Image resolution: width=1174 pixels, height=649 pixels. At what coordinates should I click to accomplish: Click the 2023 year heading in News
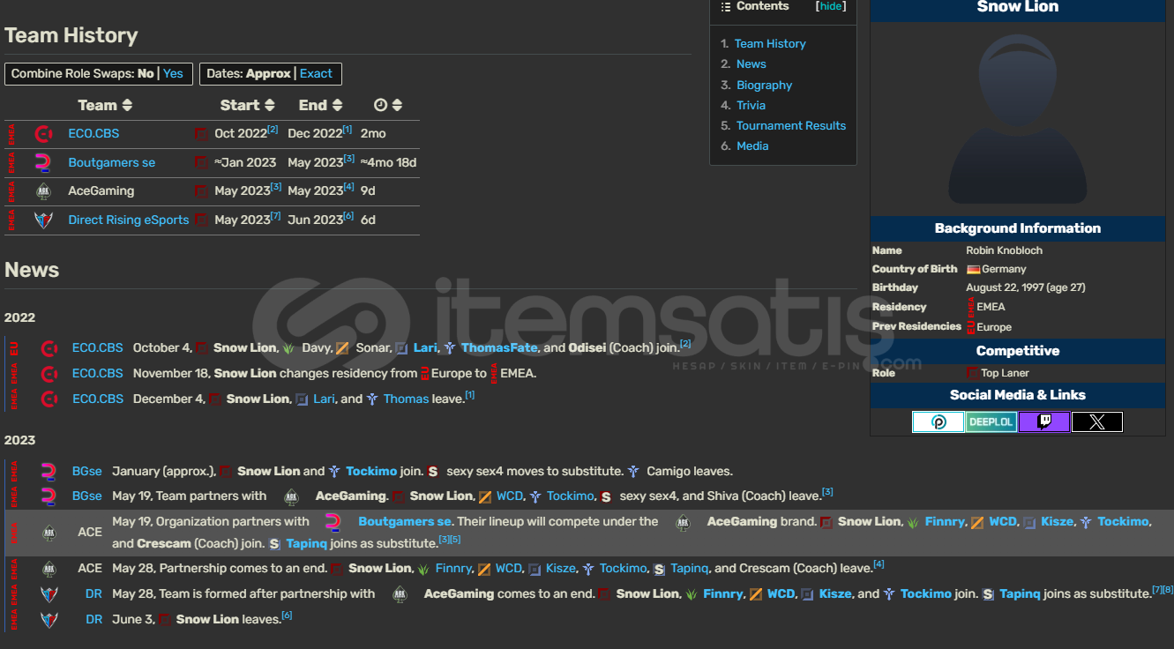[x=19, y=440]
